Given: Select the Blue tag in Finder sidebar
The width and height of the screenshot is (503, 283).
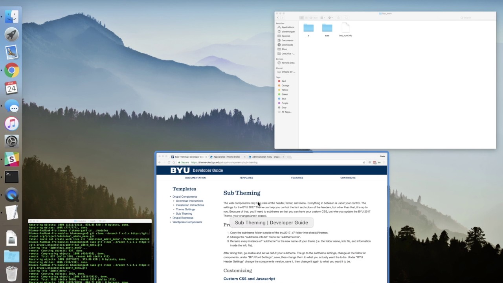Looking at the screenshot, I should pos(284,99).
